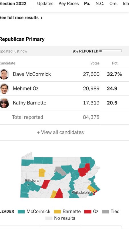Click the plus sign before View all candidates
Screen dimensions: 129x229
click(38, 133)
